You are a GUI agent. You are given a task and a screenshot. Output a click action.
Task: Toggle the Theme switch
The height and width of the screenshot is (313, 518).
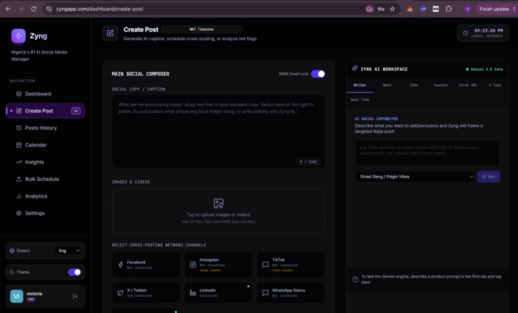[x=75, y=272]
